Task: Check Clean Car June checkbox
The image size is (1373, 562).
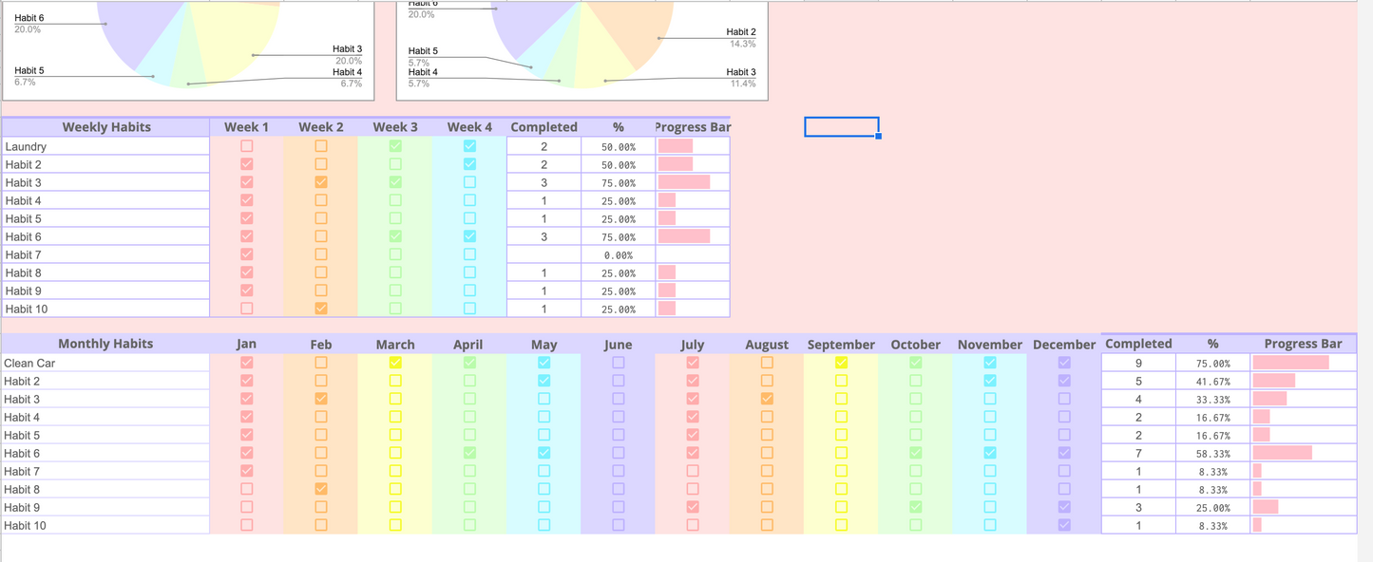Action: pos(619,363)
